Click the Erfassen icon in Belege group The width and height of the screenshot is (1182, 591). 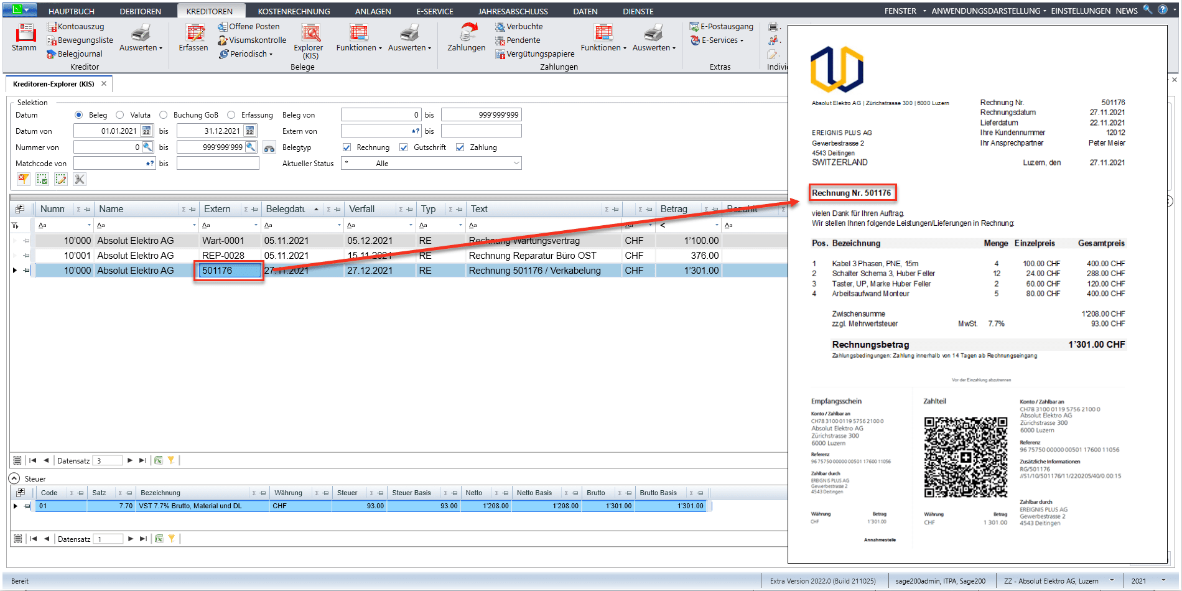point(193,37)
